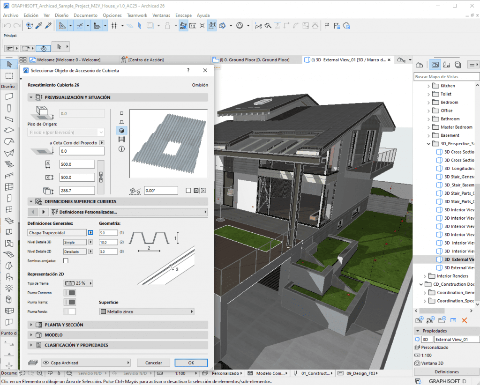
Task: Open the Metallo zinco surface dropdown
Action: coord(147,311)
